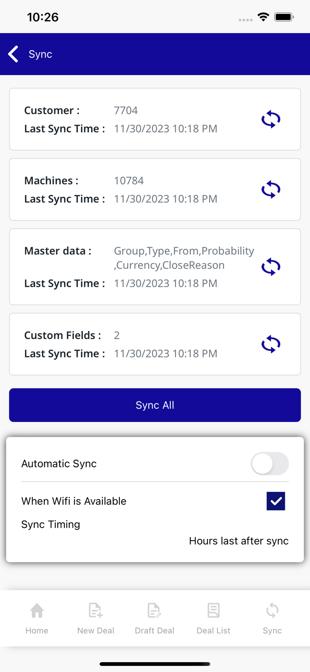Open the Draft Deal section

pyautogui.click(x=154, y=618)
